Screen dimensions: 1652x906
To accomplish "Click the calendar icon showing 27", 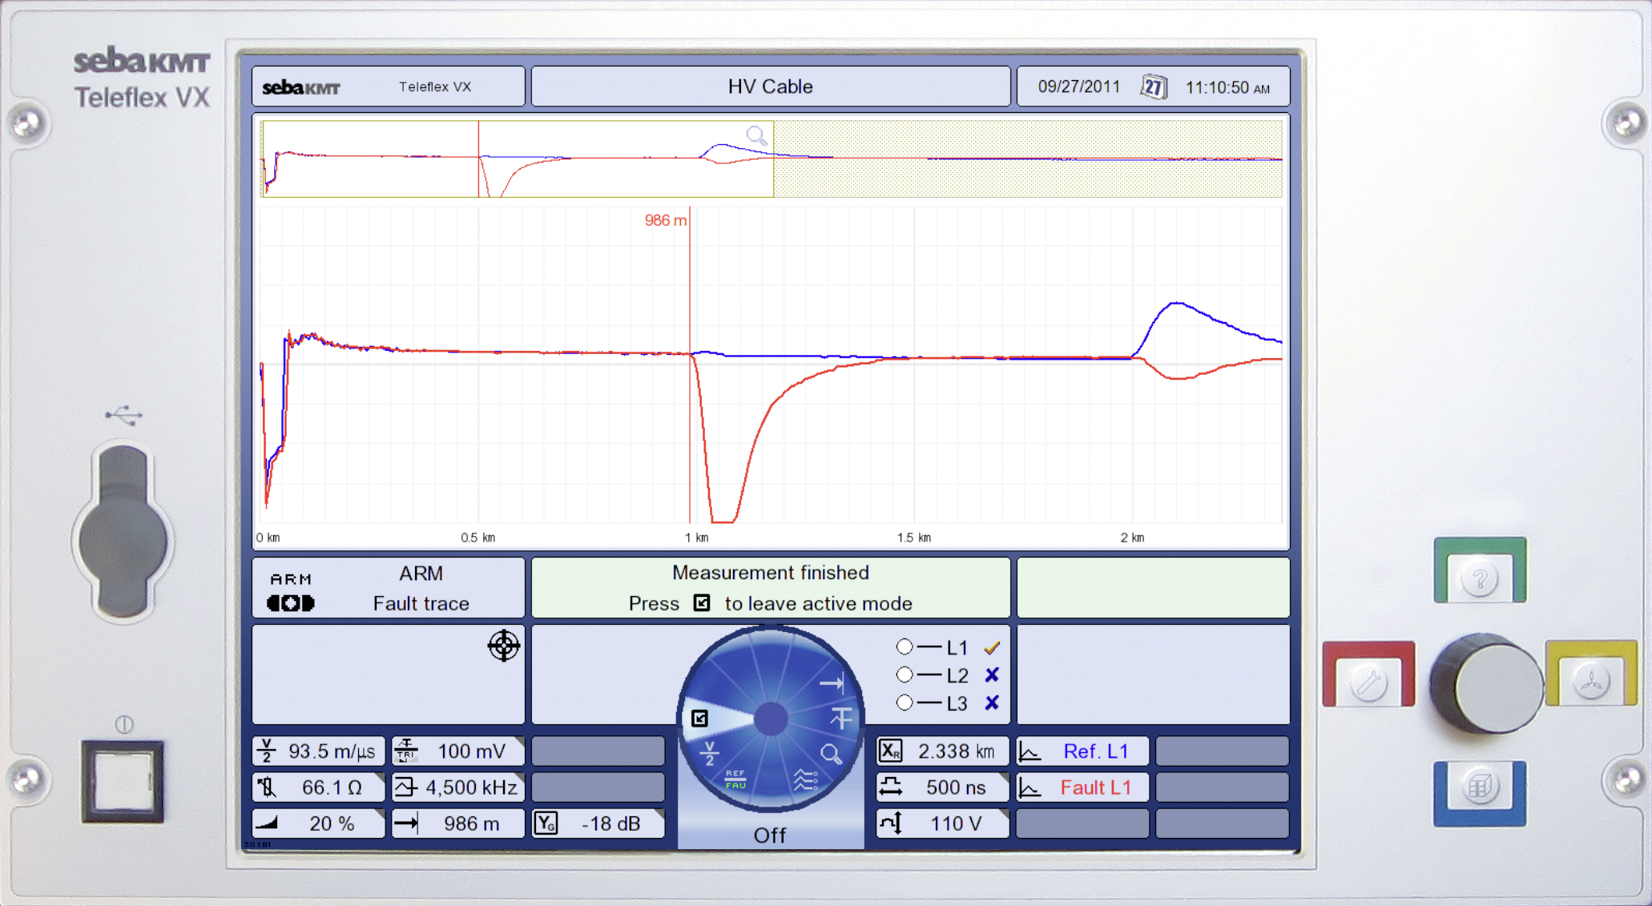I will 1153,87.
